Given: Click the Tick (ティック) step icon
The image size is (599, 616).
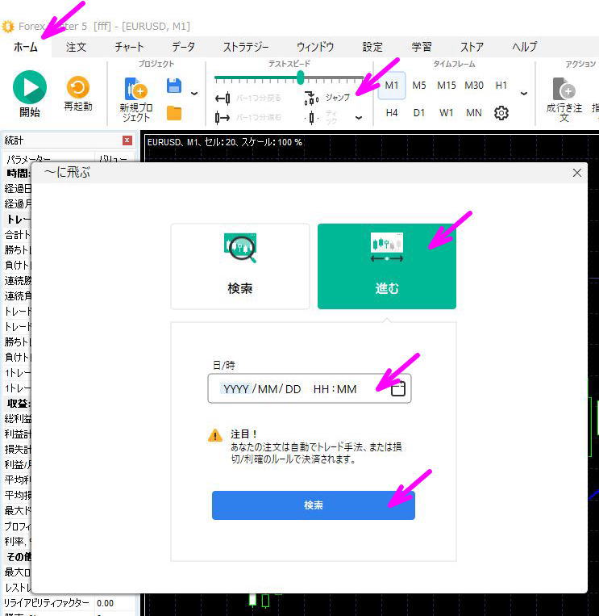Looking at the screenshot, I should coord(311,117).
